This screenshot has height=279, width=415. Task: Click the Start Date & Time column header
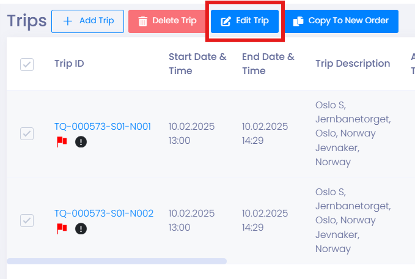(197, 64)
